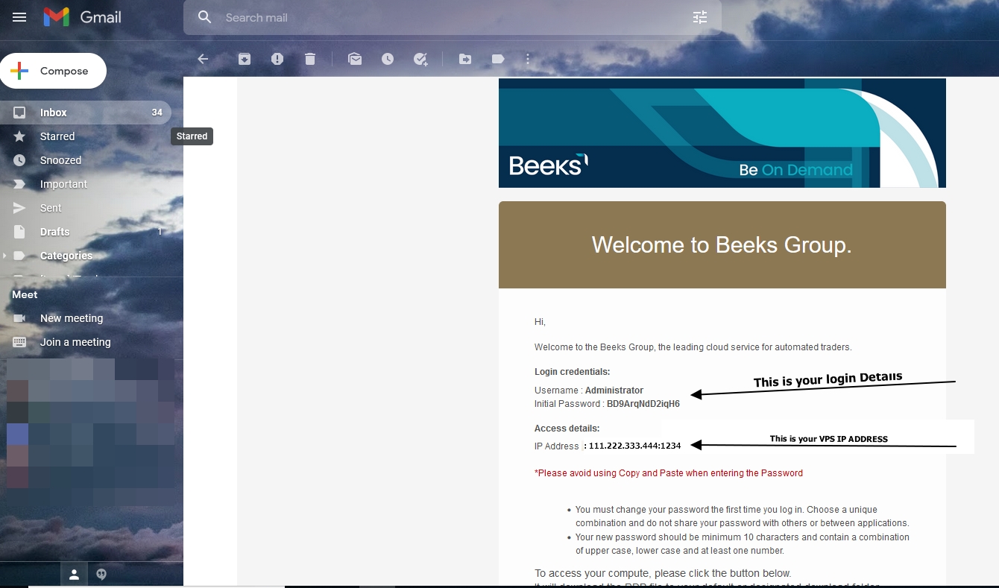Open search options filter icon
This screenshot has width=999, height=588.
tap(699, 17)
